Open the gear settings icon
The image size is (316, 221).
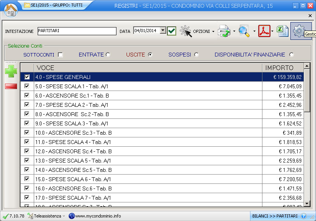(x=299, y=31)
